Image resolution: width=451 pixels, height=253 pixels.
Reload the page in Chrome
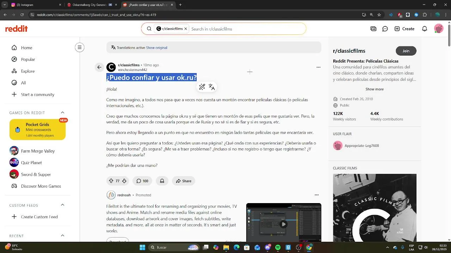pyautogui.click(x=22, y=15)
